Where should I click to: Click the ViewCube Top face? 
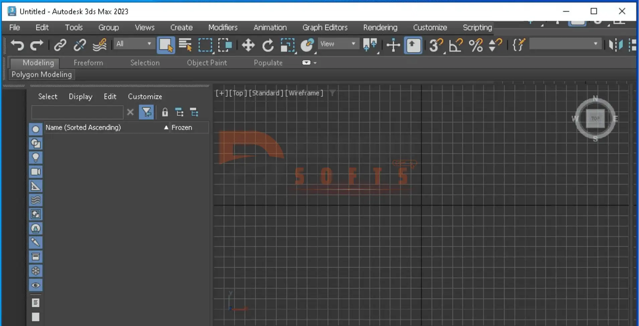click(595, 119)
